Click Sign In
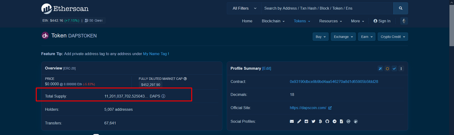Image resolution: width=454 pixels, height=135 pixels. [x=382, y=21]
